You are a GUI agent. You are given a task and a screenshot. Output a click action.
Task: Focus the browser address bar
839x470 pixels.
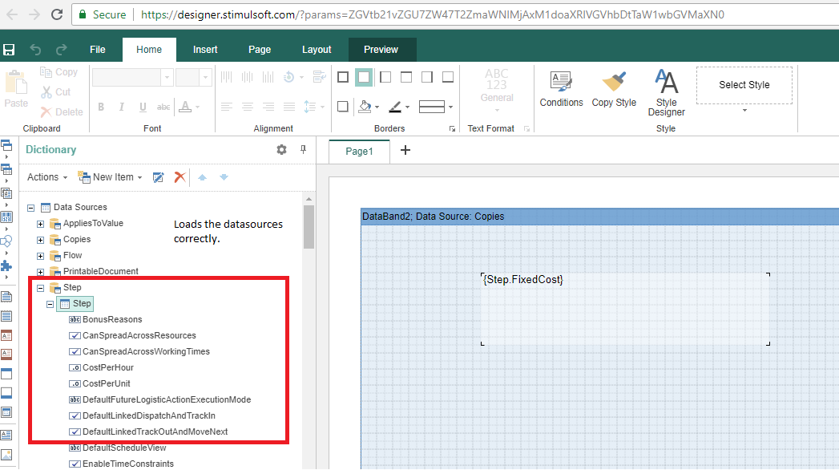pyautogui.click(x=455, y=14)
